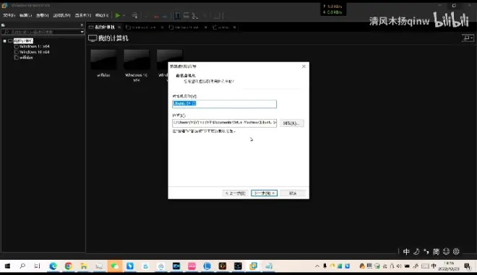
Task: Click the 取消 (Cancel) button
Action: coord(293,193)
